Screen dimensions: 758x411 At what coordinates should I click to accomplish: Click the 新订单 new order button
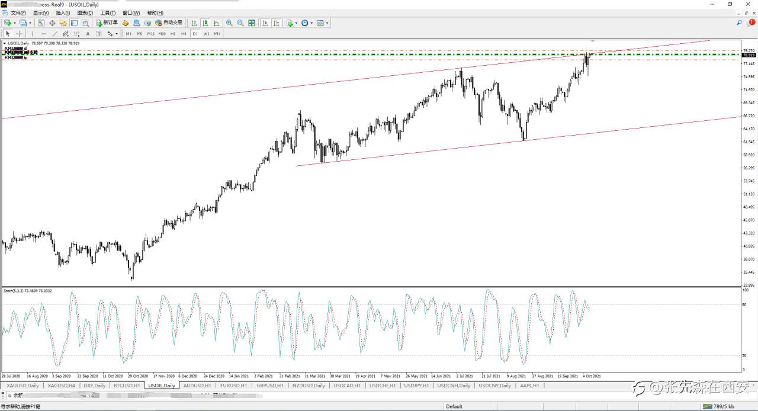(107, 23)
